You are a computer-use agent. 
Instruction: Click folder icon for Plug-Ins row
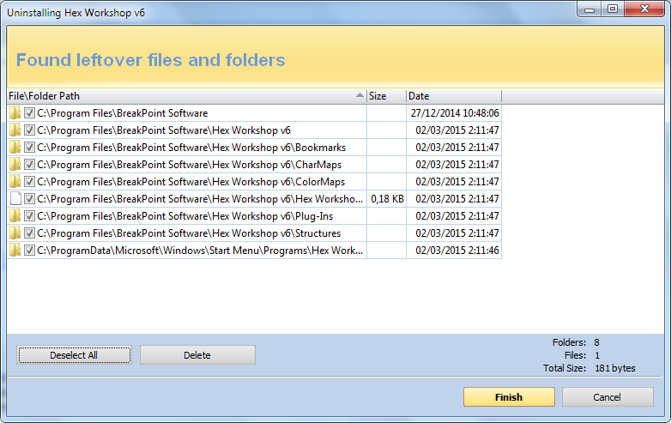15,215
